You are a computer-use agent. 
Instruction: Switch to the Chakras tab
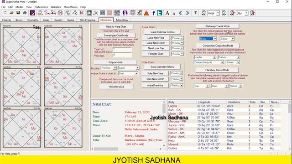[x=6, y=20]
